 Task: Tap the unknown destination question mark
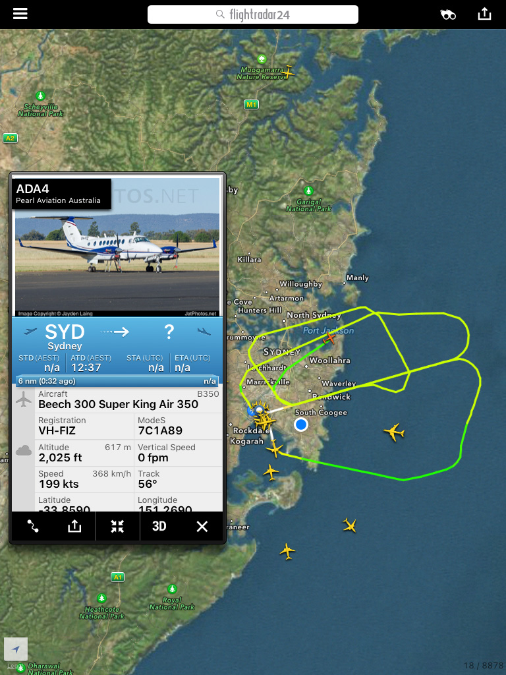pos(169,332)
